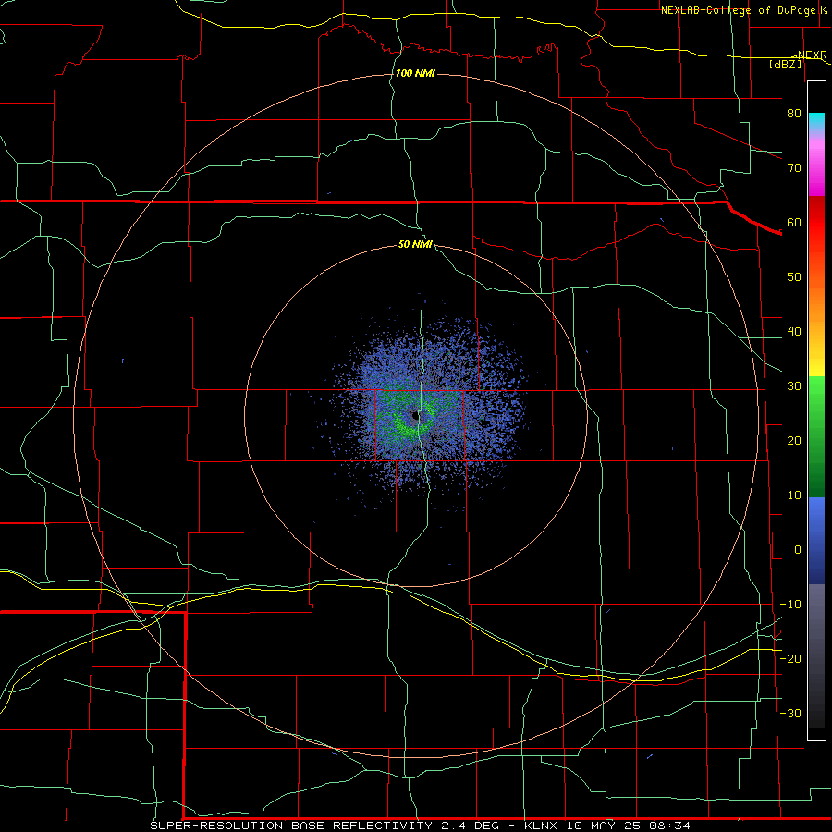
Task: Click the cyan segment of the color bar
Action: 816,121
